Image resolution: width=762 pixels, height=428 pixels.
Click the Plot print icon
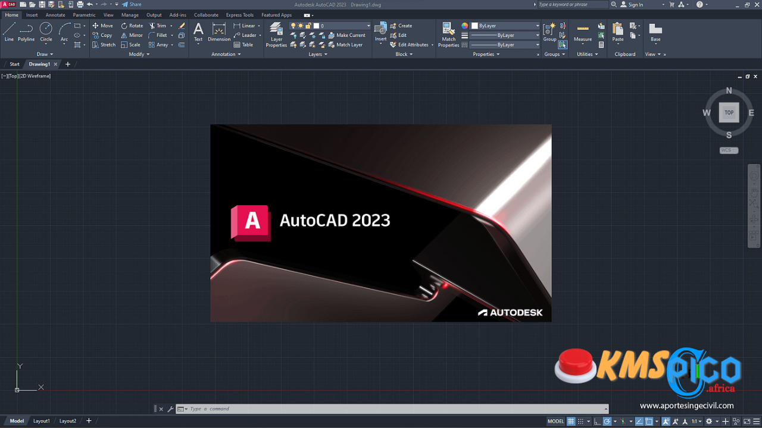(80, 4)
